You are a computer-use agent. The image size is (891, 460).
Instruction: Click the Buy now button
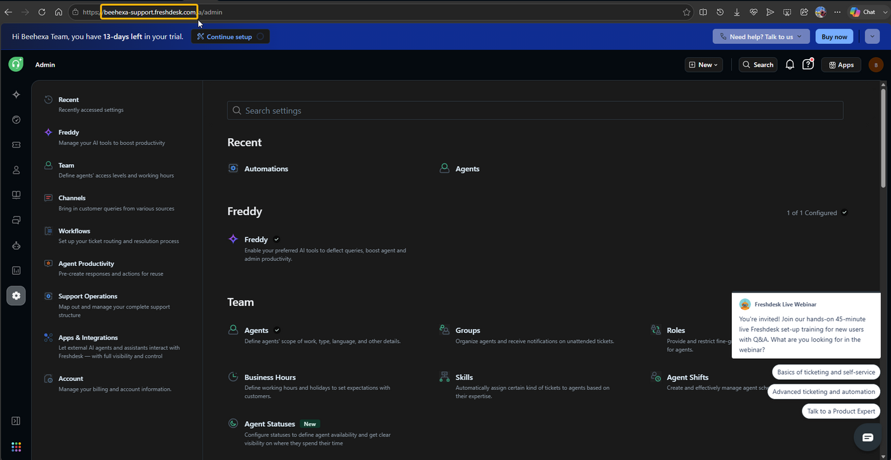(x=834, y=36)
